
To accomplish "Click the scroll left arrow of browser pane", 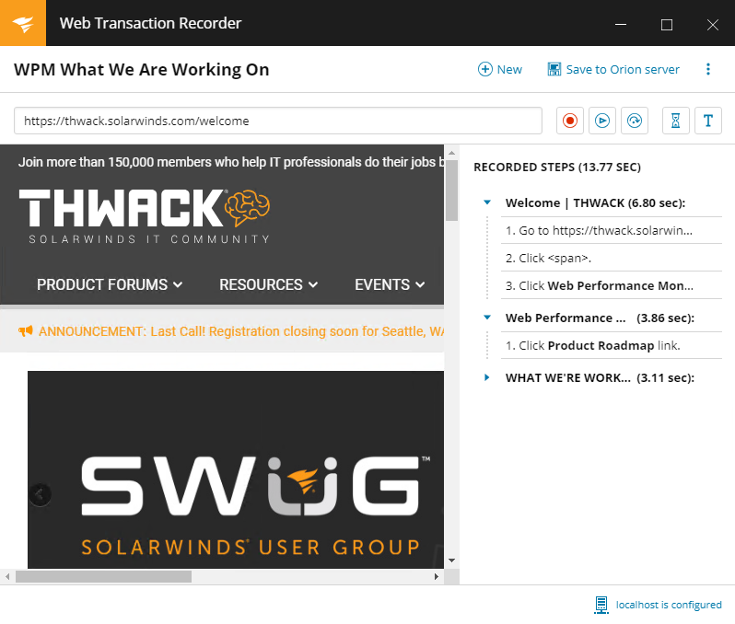I will [x=7, y=576].
